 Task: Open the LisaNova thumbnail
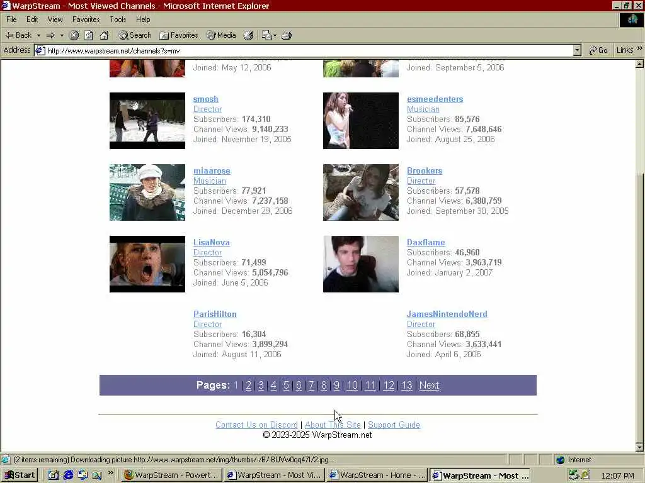click(147, 264)
